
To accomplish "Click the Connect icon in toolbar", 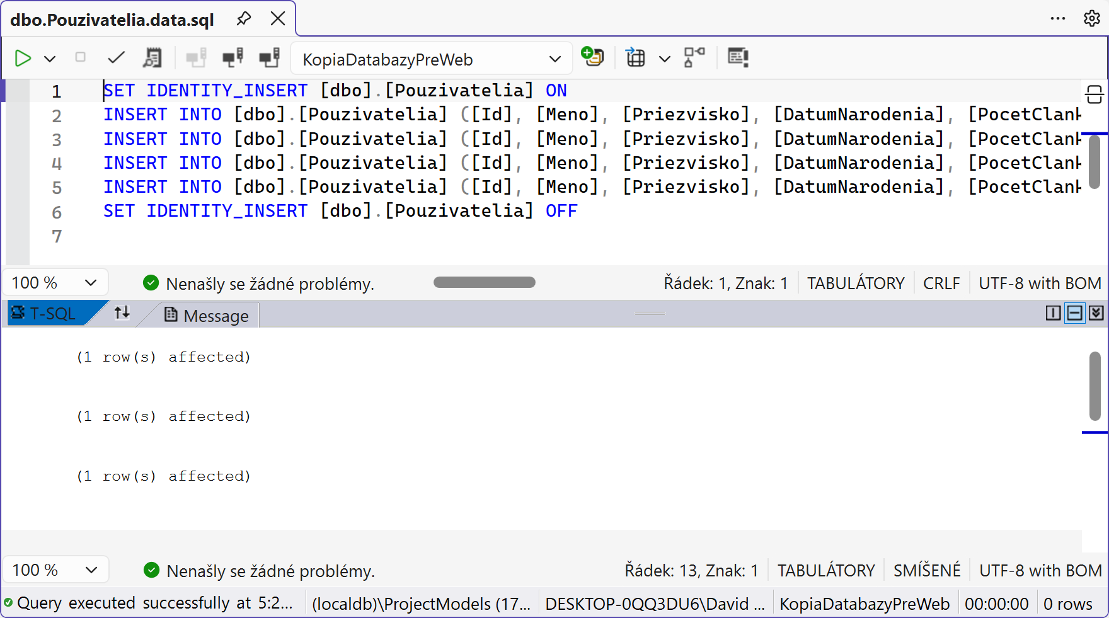I will coord(196,58).
